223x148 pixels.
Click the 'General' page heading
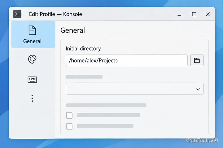point(73,30)
